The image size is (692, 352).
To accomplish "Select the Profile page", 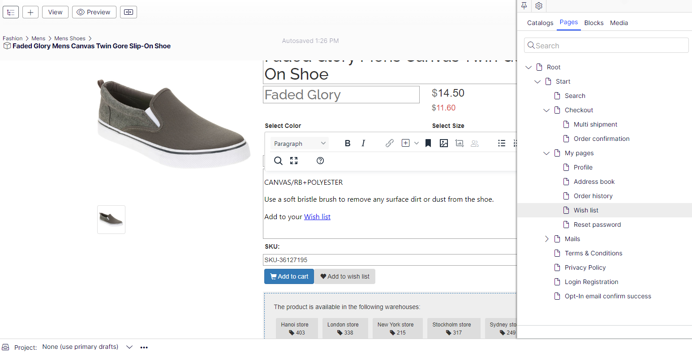I will pyautogui.click(x=583, y=167).
